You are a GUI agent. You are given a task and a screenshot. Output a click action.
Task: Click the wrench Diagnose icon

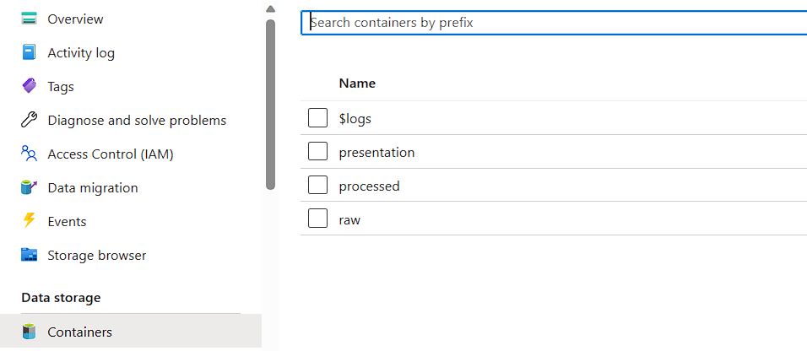[x=30, y=120]
